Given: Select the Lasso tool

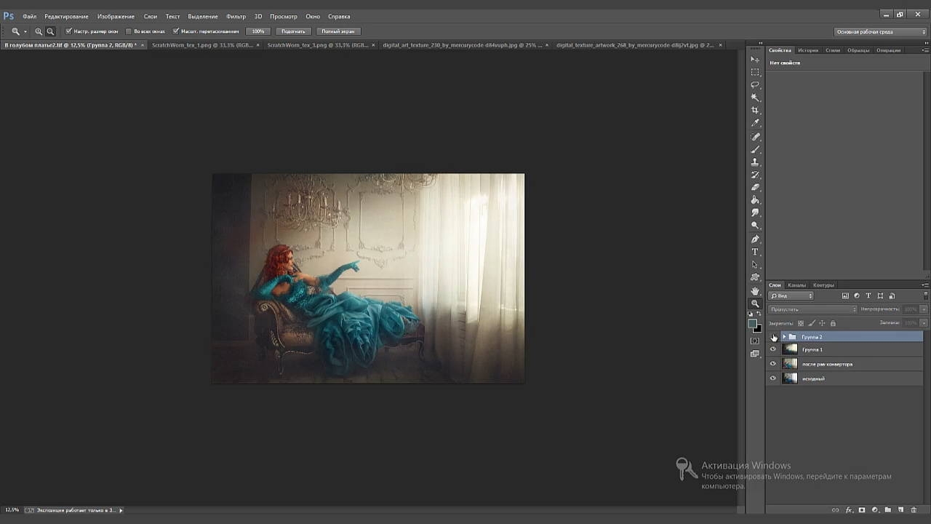Looking at the screenshot, I should coord(755,84).
